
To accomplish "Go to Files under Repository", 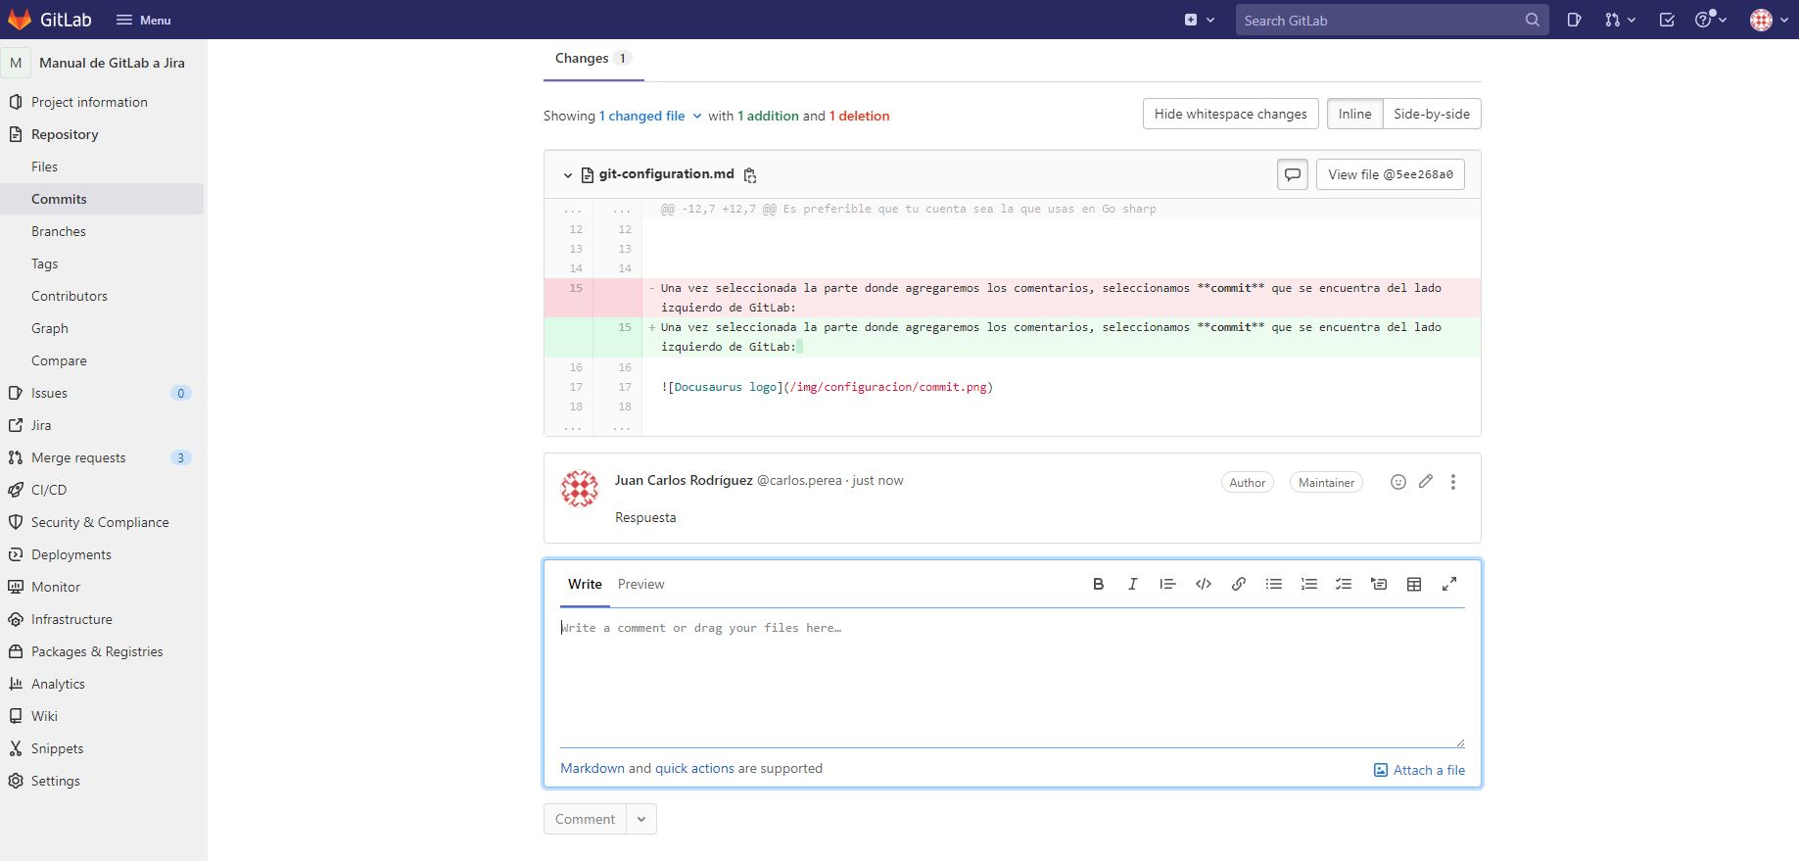I will [x=44, y=167].
